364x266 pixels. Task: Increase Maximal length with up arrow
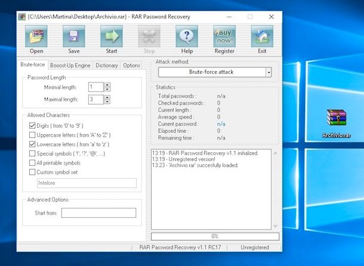point(107,97)
